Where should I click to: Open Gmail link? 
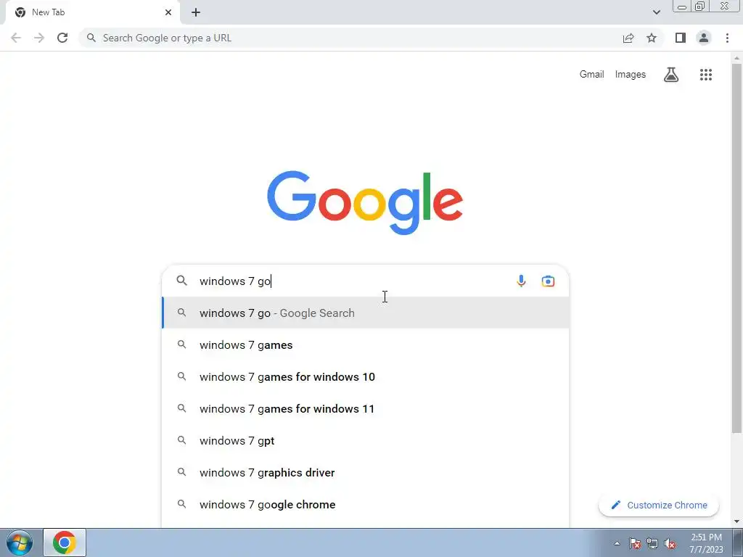point(592,75)
